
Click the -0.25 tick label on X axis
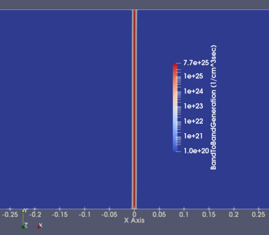(10, 215)
